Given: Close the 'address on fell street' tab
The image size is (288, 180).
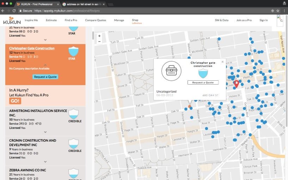Looking at the screenshot, I should coord(104,4).
